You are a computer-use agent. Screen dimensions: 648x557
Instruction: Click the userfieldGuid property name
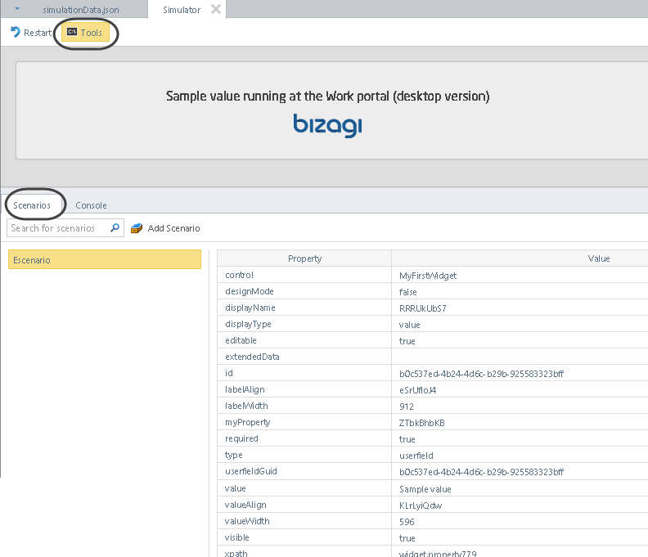point(251,471)
